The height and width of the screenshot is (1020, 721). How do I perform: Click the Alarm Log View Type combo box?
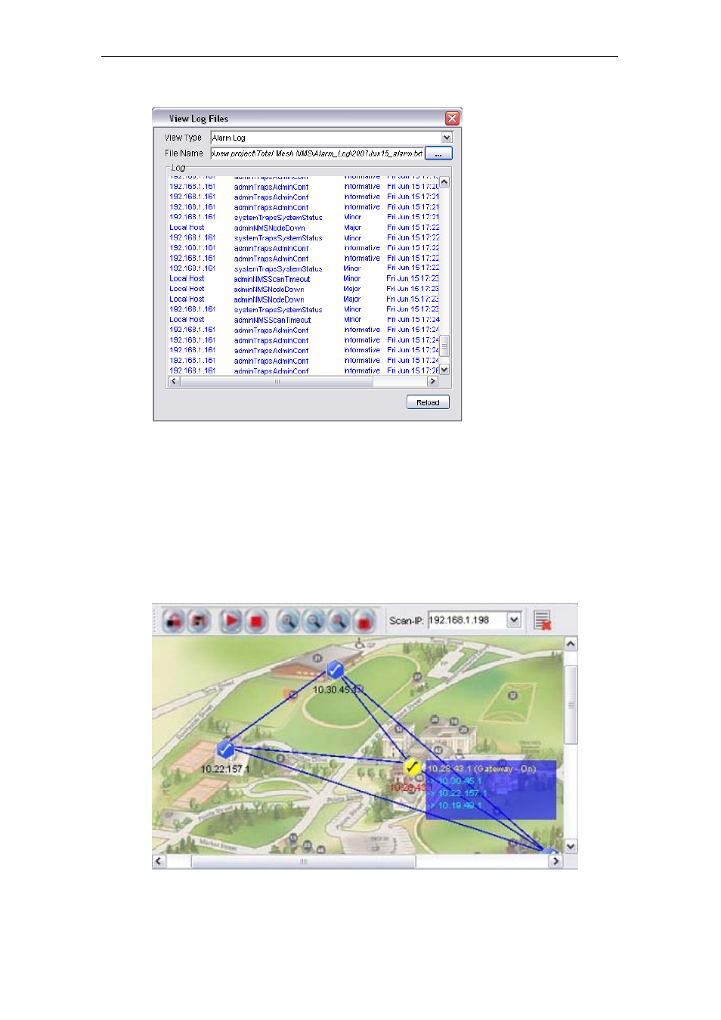pos(331,138)
